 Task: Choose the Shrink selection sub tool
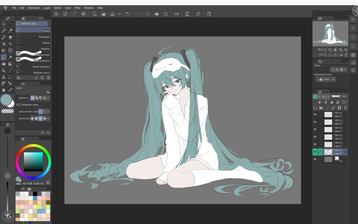33,67
